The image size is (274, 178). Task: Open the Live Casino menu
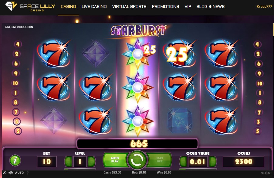(x=94, y=7)
